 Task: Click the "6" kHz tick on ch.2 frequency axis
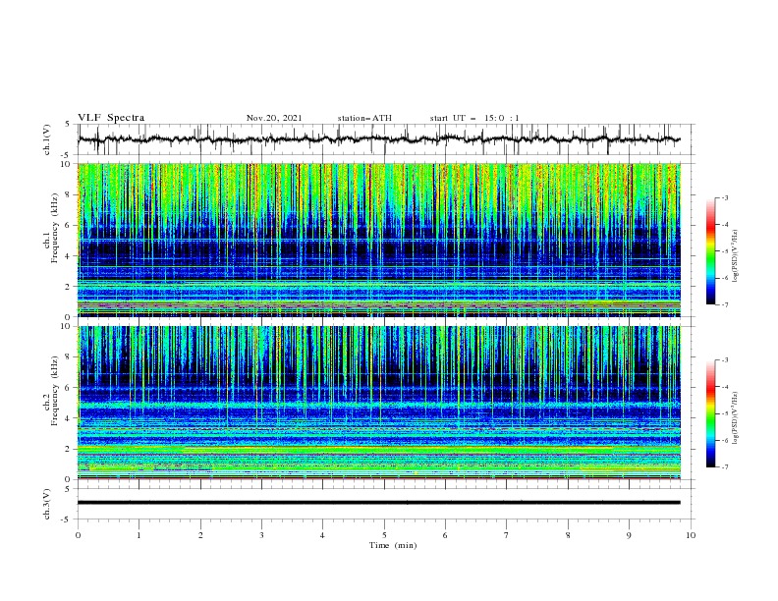pyautogui.click(x=68, y=388)
